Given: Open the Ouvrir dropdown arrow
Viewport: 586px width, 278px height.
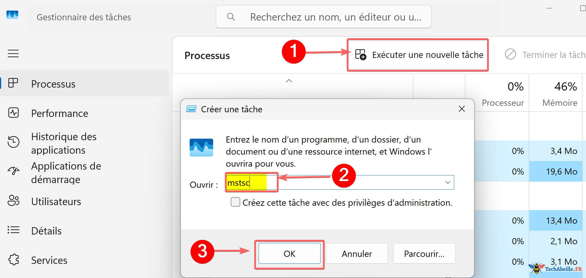Looking at the screenshot, I should coord(447,182).
